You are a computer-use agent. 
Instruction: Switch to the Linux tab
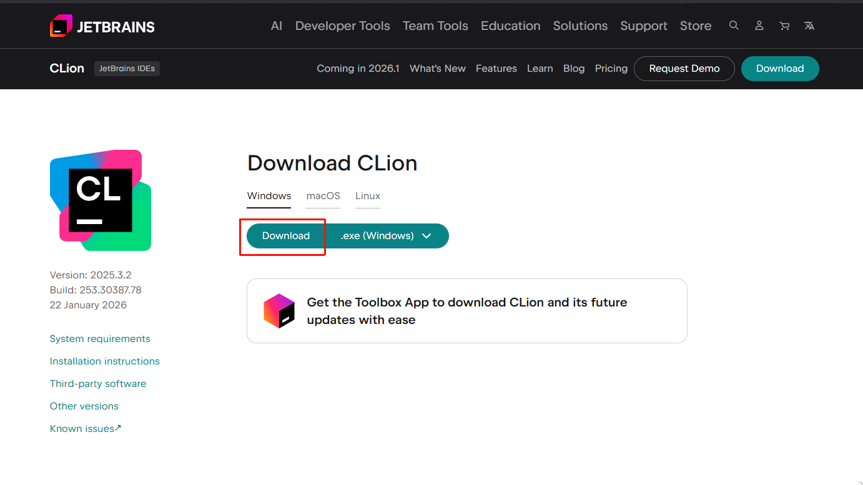[367, 196]
